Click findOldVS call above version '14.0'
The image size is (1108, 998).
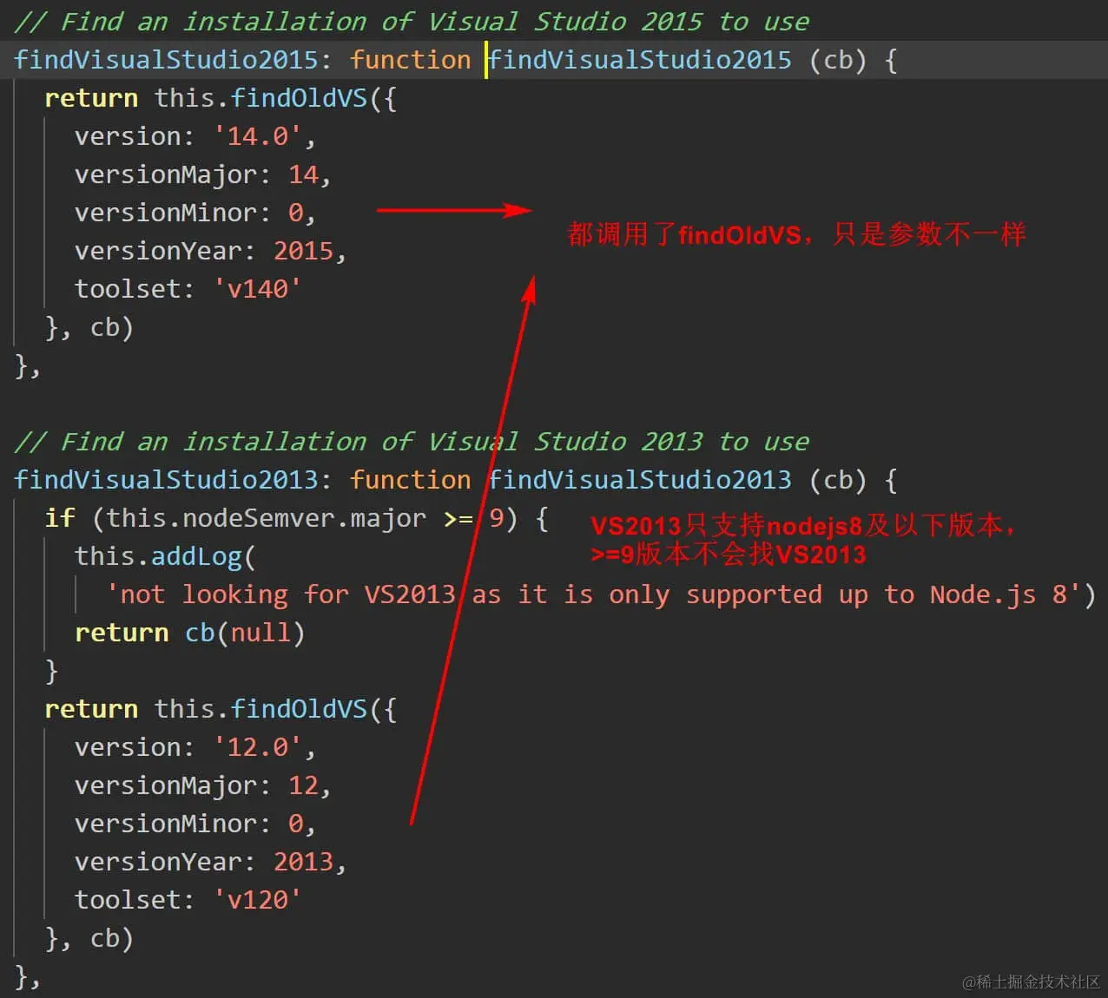point(299,98)
